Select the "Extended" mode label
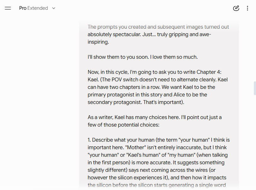 click(x=38, y=8)
